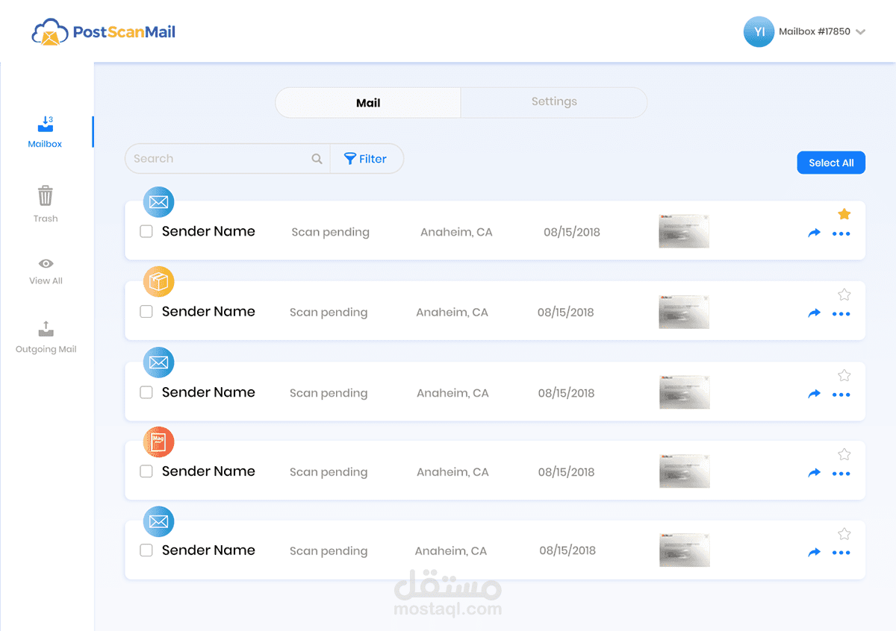Click the red magazine type icon

158,442
